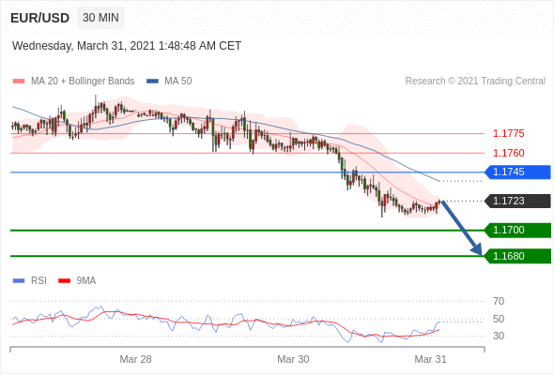Click the blue 1.1745 pivot price tag
The width and height of the screenshot is (554, 375).
tap(517, 172)
